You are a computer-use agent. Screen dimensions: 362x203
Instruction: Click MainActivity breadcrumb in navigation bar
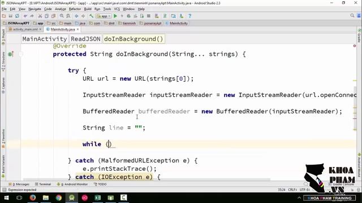click(176, 23)
